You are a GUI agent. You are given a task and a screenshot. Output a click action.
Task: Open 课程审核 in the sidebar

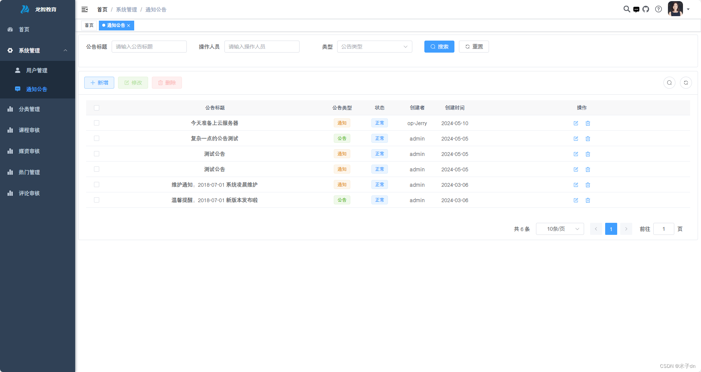pos(38,130)
